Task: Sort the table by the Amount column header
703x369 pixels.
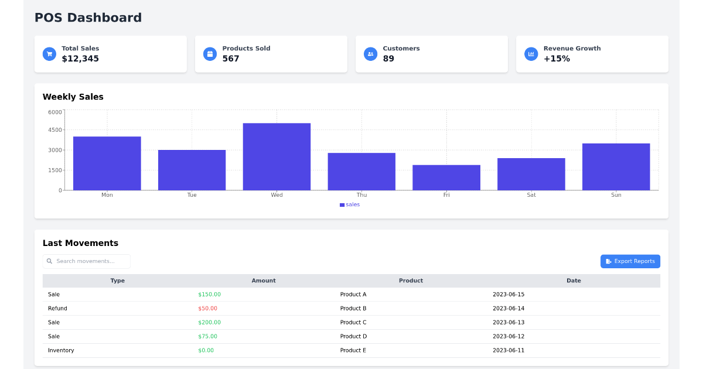Action: point(264,281)
